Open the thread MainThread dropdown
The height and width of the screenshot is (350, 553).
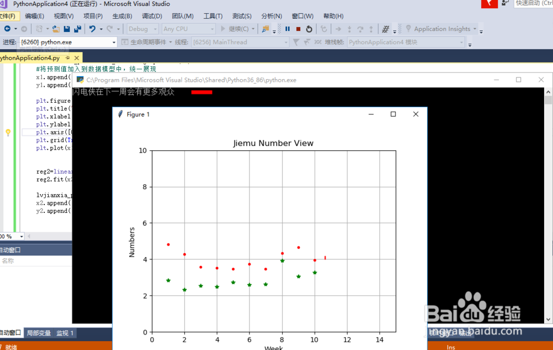(x=241, y=42)
